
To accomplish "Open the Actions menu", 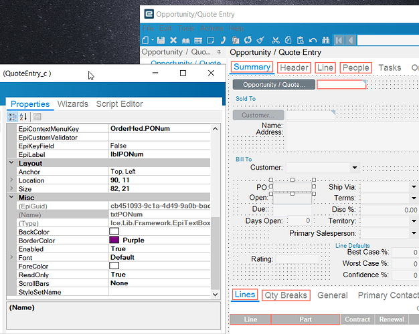I will click(212, 28).
